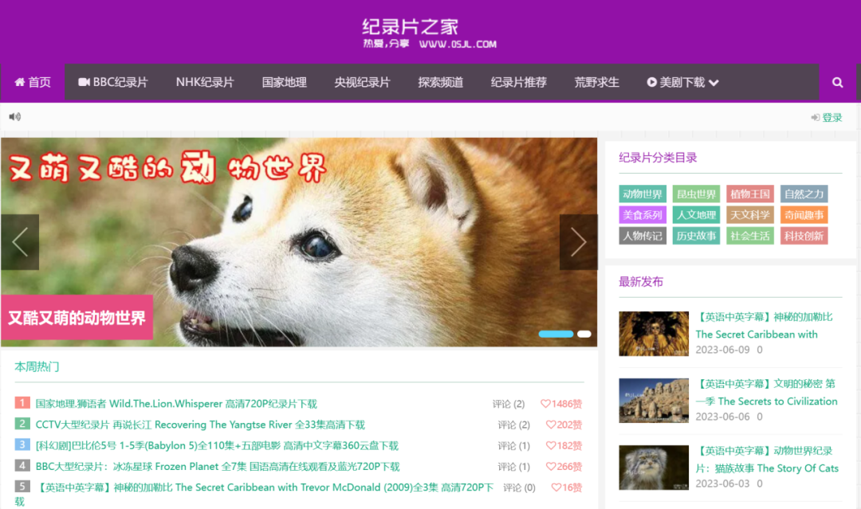Switch to second white carousel indicator
Screen dimensions: 861x509
[x=584, y=334]
